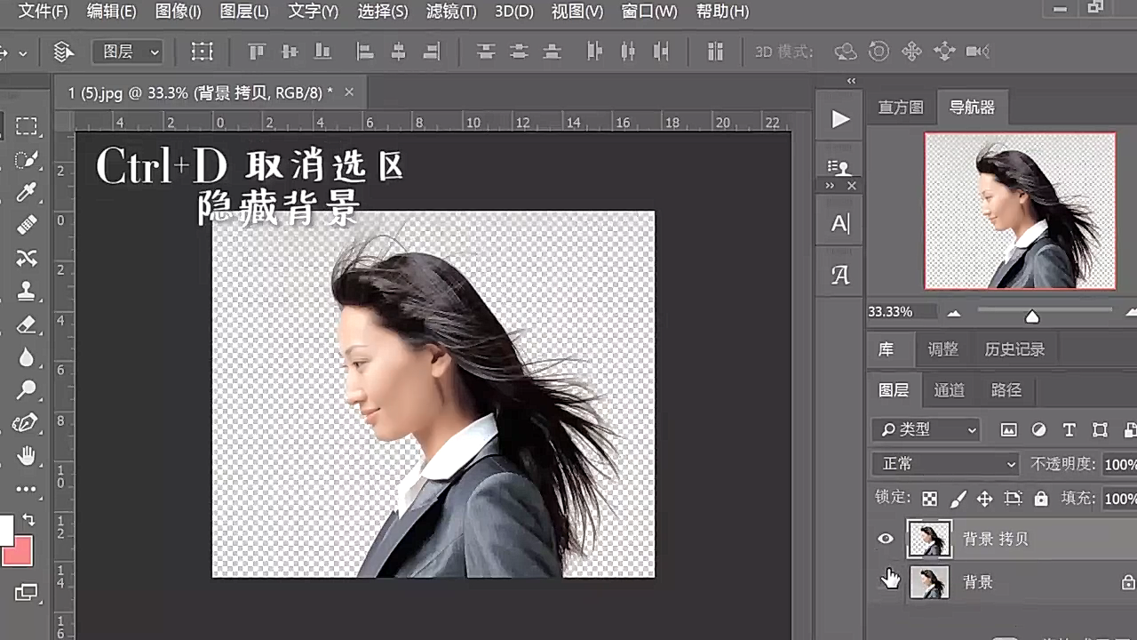This screenshot has width=1137, height=640.
Task: Open the 文件(F) menu
Action: [x=43, y=12]
